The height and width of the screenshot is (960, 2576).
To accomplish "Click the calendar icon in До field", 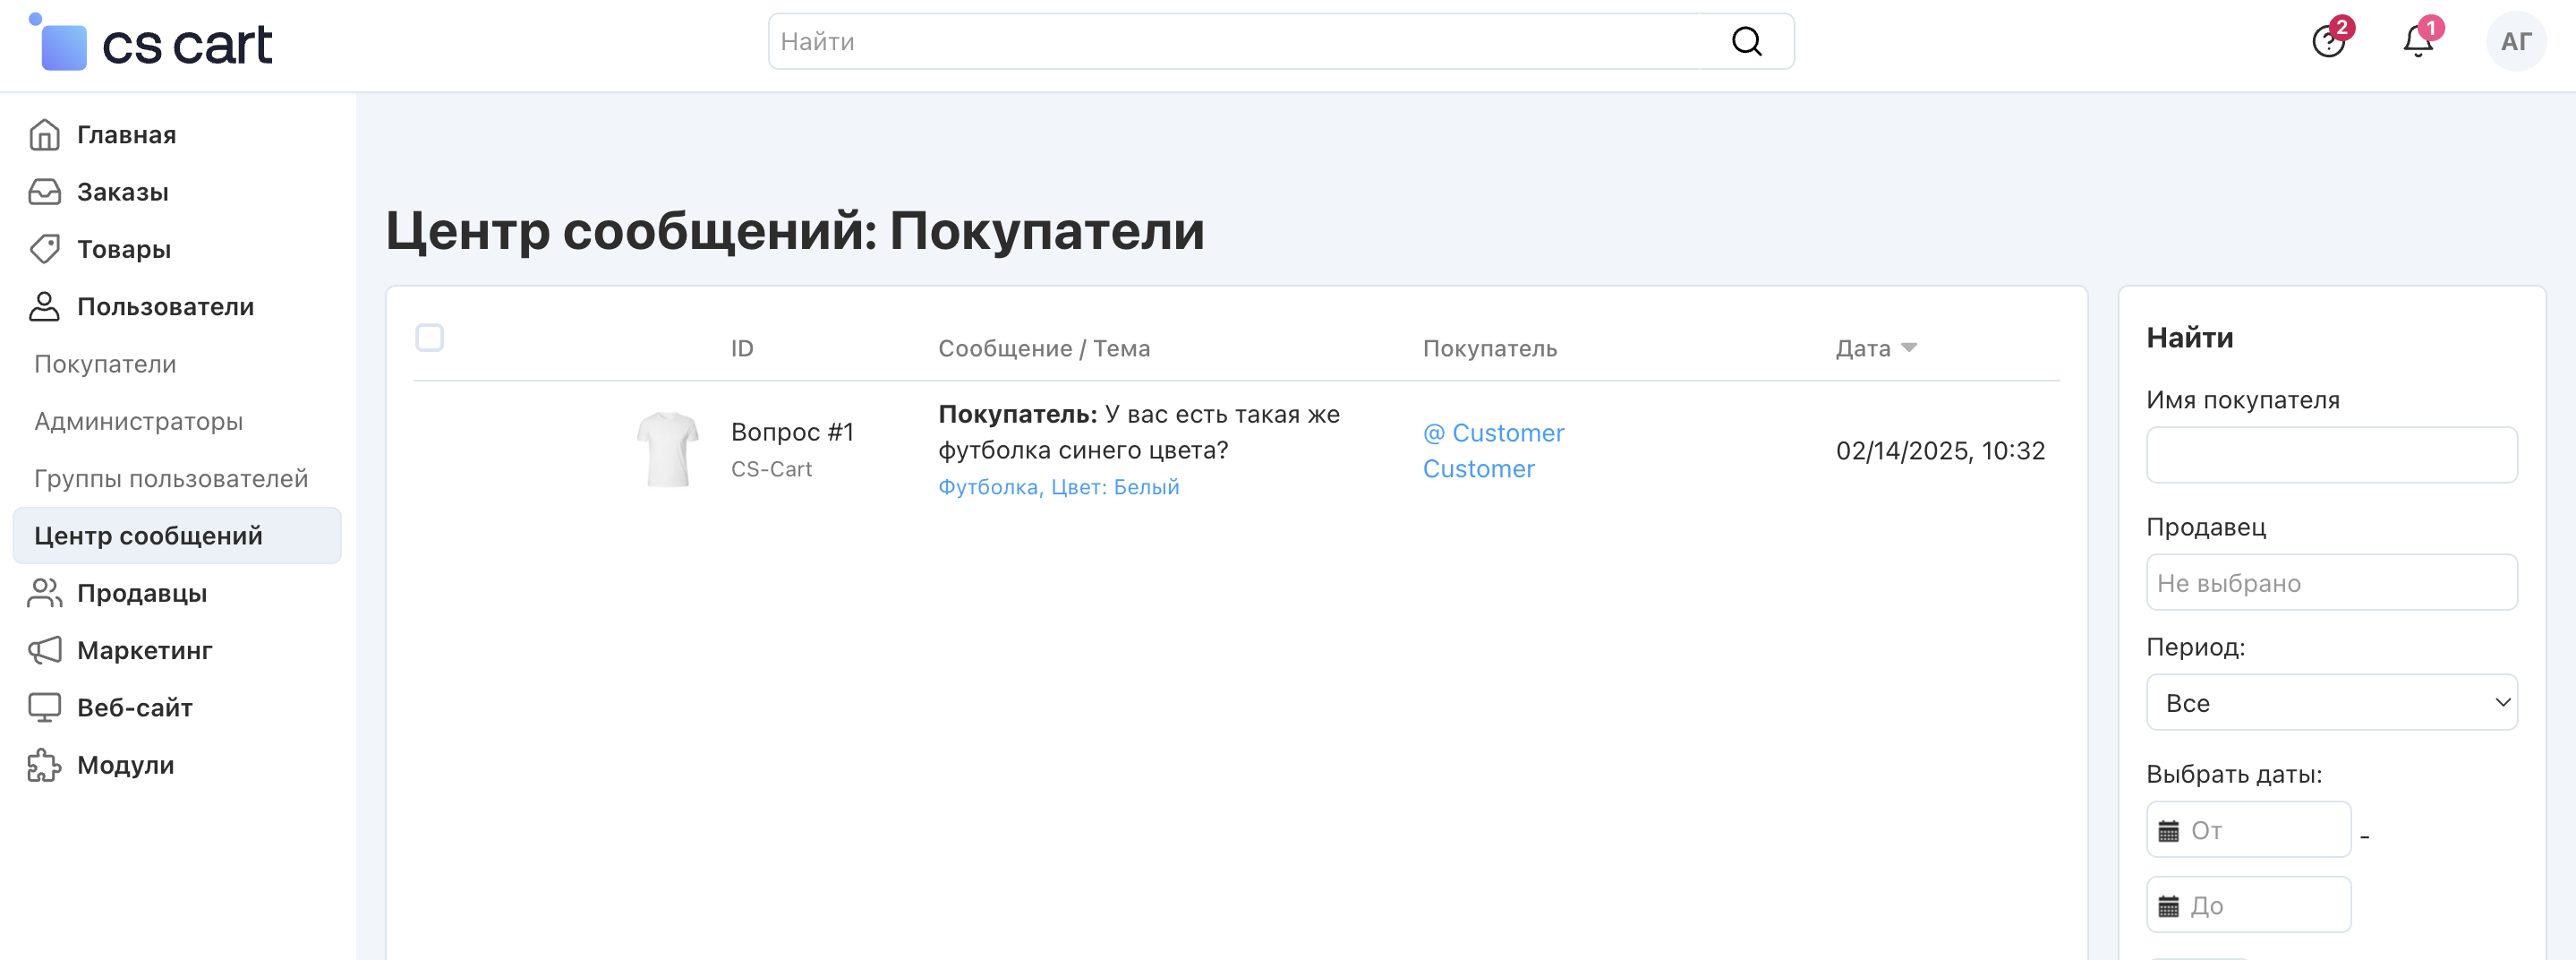I will (2168, 907).
